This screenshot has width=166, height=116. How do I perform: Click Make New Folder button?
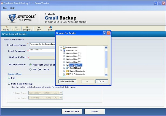click(67, 81)
